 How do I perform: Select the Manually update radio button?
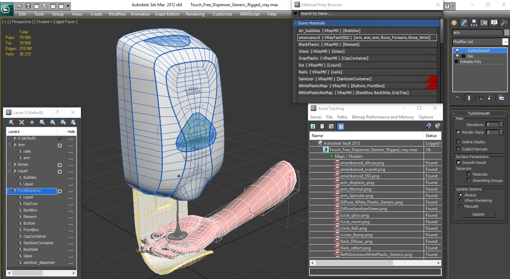pos(461,206)
